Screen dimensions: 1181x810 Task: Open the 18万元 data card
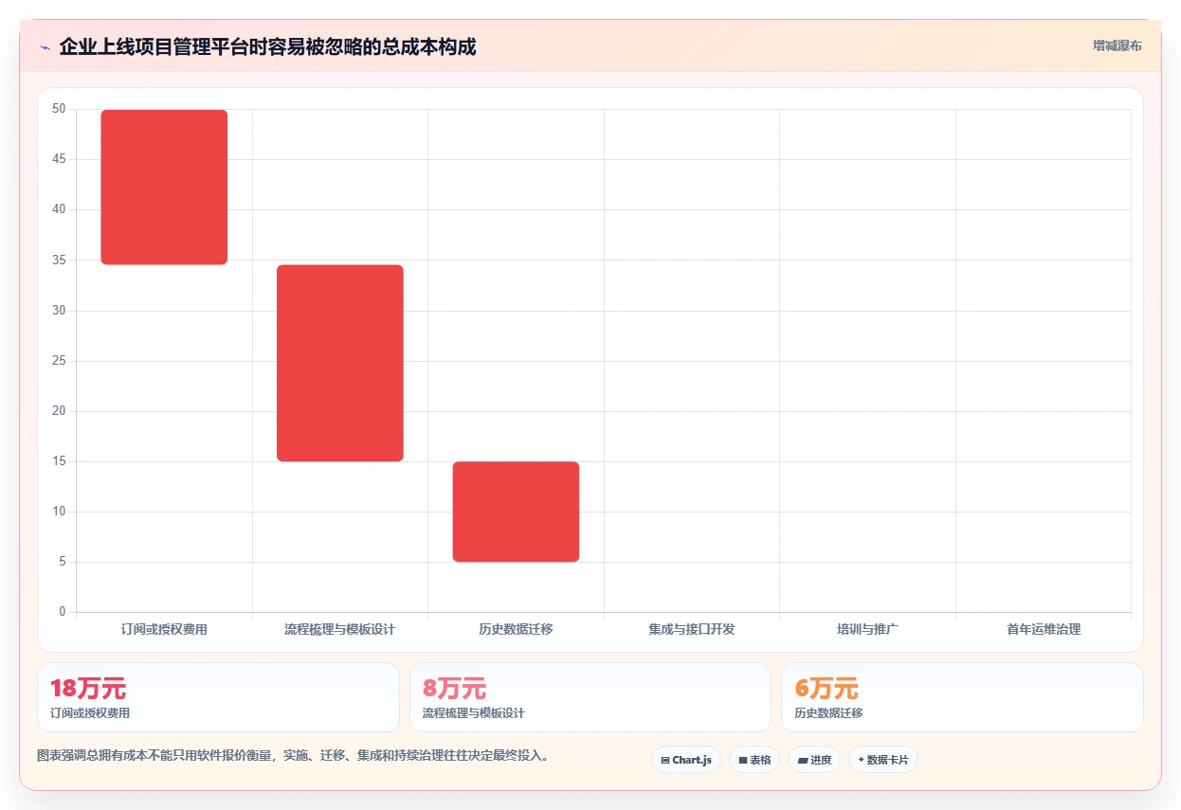tap(218, 697)
